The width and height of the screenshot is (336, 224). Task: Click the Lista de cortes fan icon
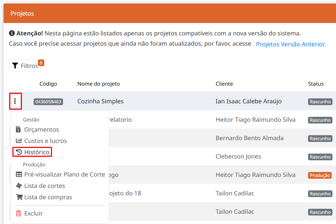19,186
